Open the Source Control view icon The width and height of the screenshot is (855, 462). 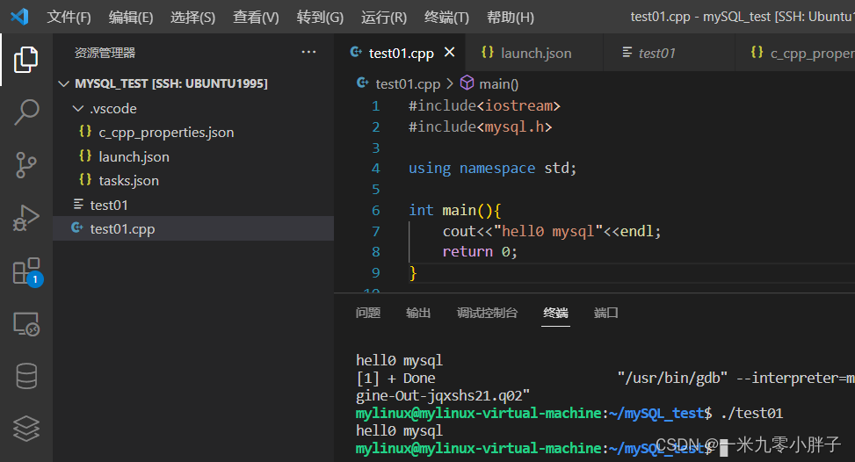pyautogui.click(x=26, y=164)
